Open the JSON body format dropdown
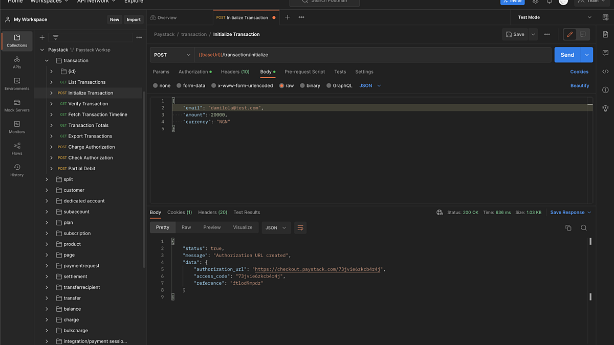 tap(370, 86)
